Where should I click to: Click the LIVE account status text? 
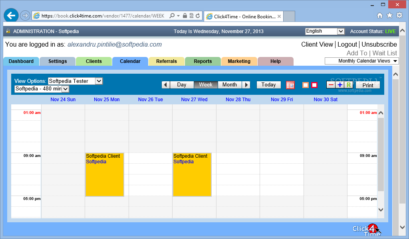pyautogui.click(x=390, y=31)
